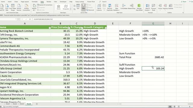Open Manage Data Model
This screenshot has height=108, width=193.
[139, 7]
